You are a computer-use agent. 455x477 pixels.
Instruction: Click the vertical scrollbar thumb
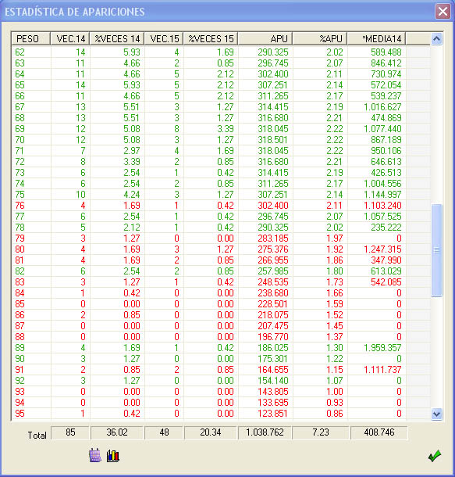[x=436, y=250]
